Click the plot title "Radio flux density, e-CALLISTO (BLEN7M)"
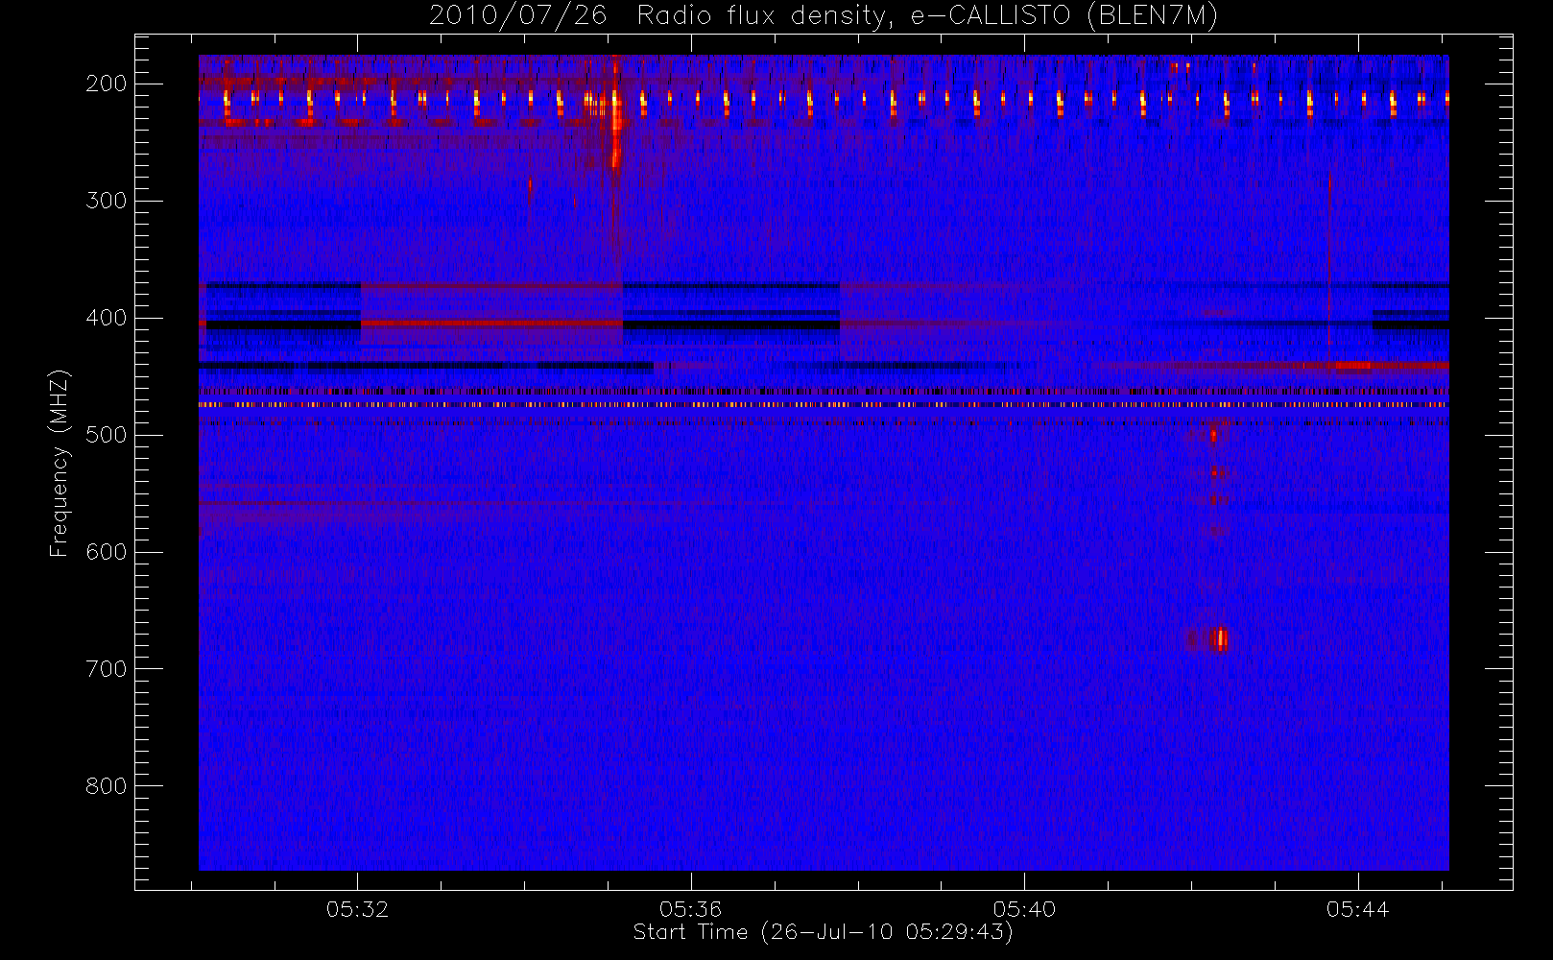Screen dimensions: 1553x960 (x=927, y=15)
